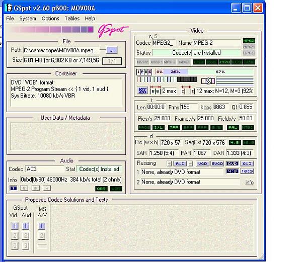Select the SVCD resizing target
The image size is (302, 262).
click(x=217, y=164)
